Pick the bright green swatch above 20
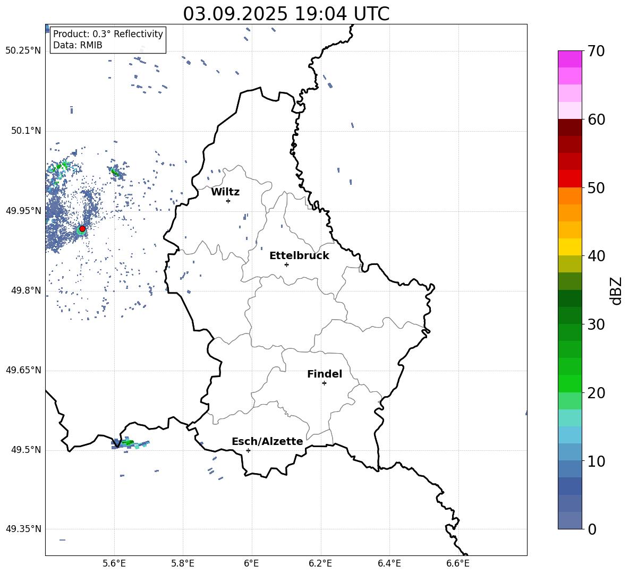Viewport: 629px width, 574px height. [x=570, y=383]
